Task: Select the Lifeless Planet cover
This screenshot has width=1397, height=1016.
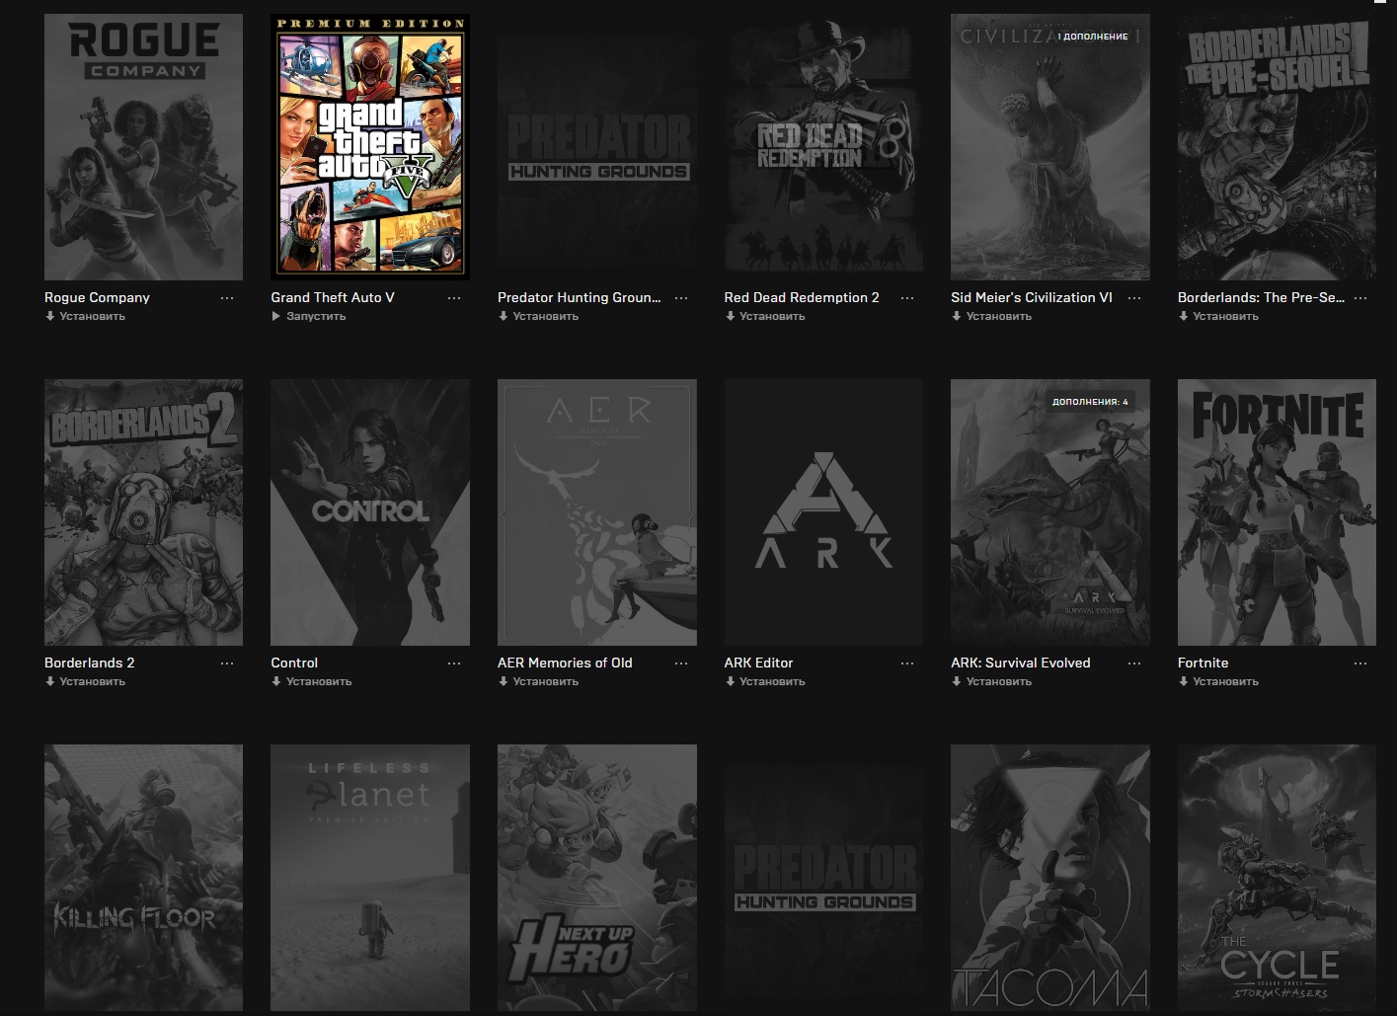Action: [370, 878]
